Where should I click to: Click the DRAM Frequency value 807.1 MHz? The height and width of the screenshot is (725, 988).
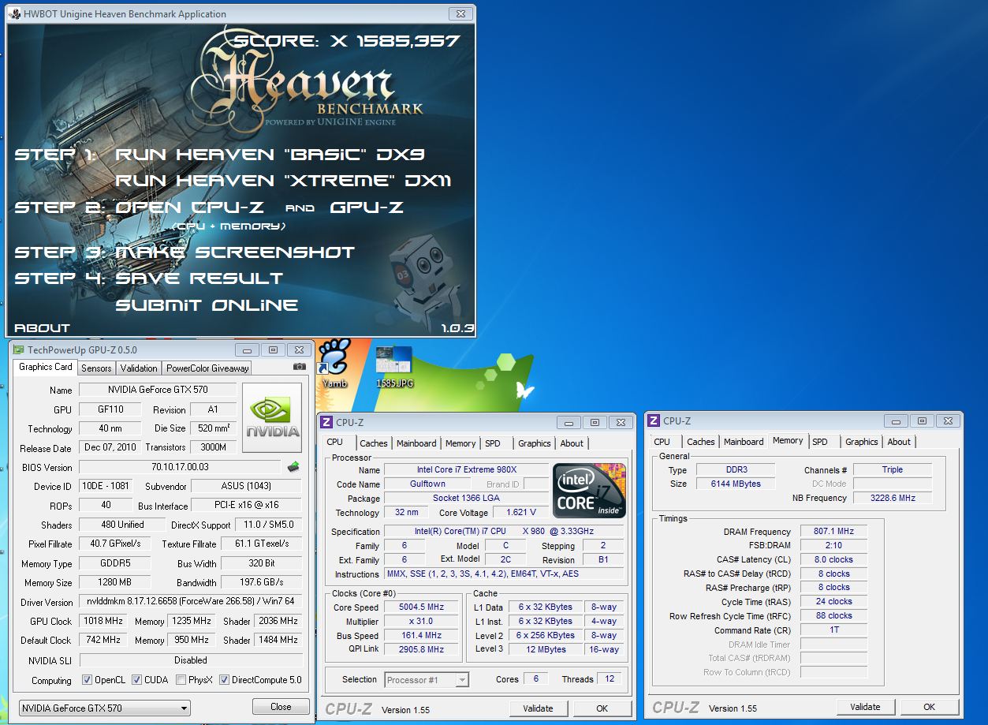coord(833,532)
